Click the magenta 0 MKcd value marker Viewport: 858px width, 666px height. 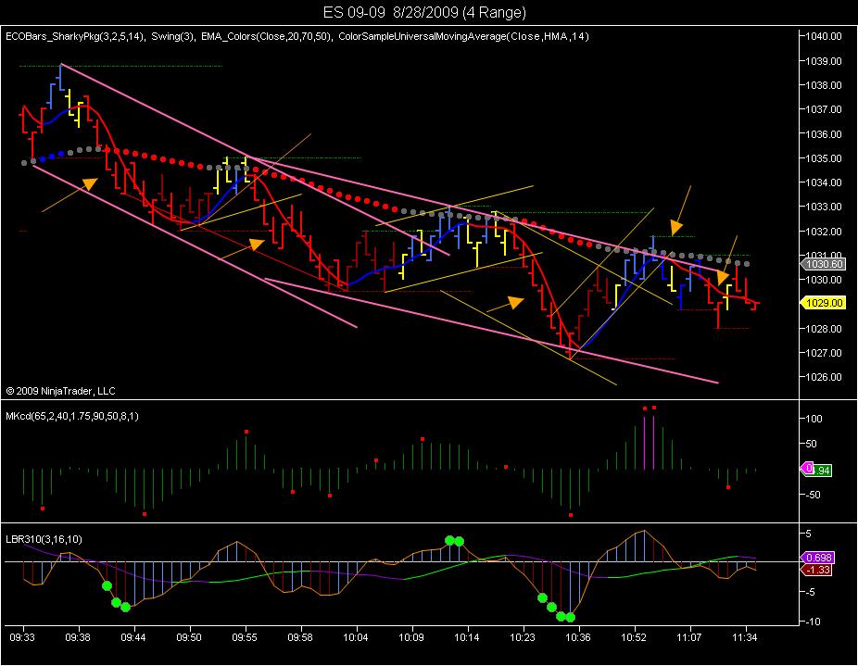pyautogui.click(x=808, y=468)
